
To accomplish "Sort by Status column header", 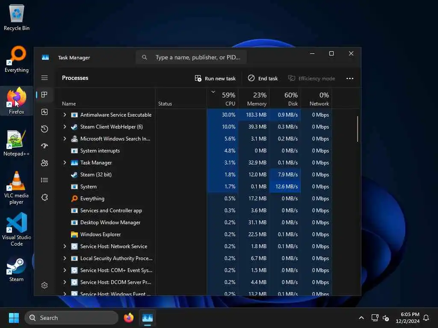I will pyautogui.click(x=181, y=99).
